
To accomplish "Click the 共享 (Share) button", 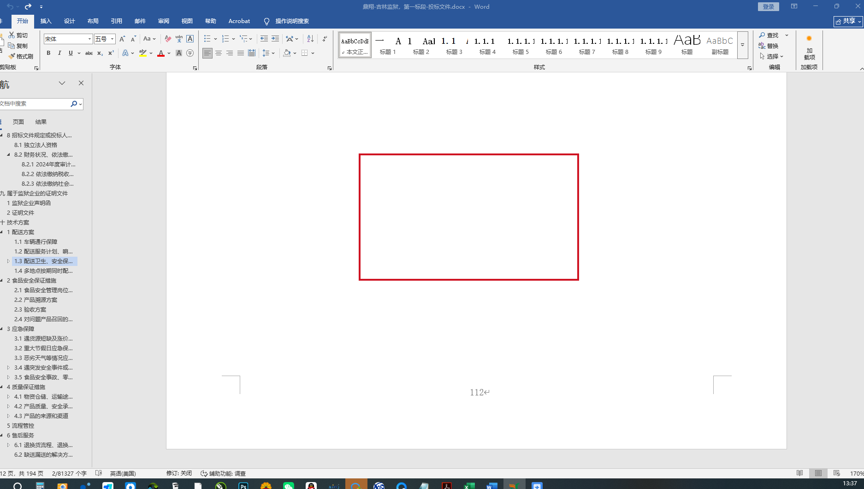I will pos(848,21).
